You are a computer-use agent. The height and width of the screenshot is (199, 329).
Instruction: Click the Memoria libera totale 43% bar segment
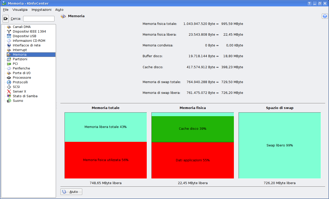pos(106,127)
